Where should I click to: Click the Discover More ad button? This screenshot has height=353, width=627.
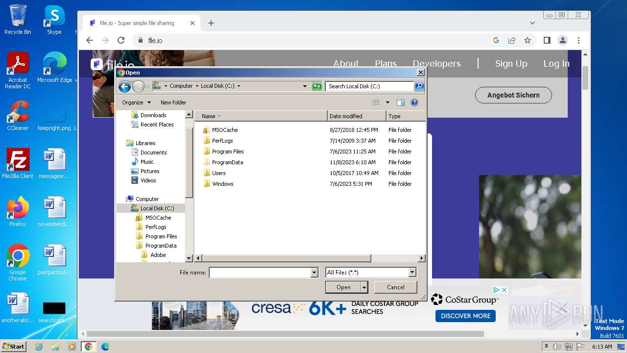(465, 316)
